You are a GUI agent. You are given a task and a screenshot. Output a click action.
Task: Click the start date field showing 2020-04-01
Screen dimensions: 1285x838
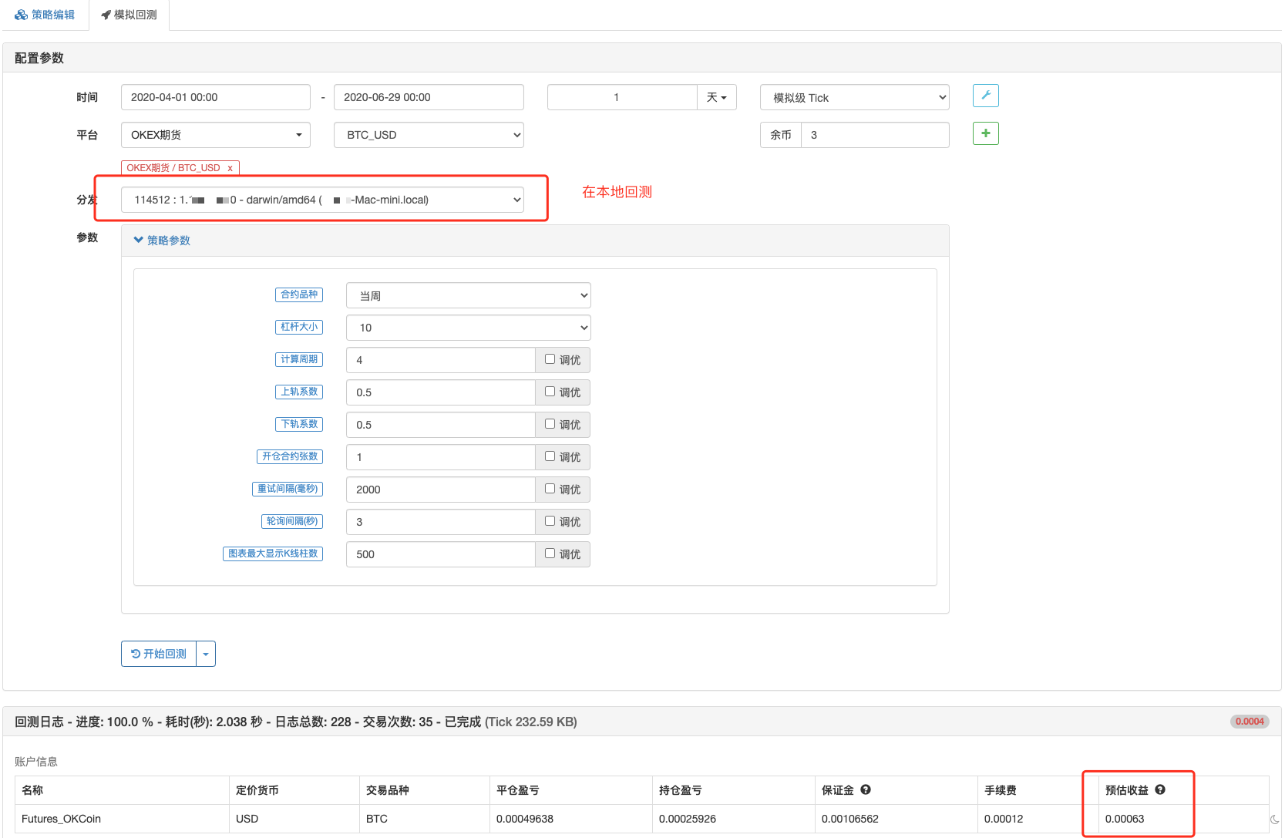[215, 96]
